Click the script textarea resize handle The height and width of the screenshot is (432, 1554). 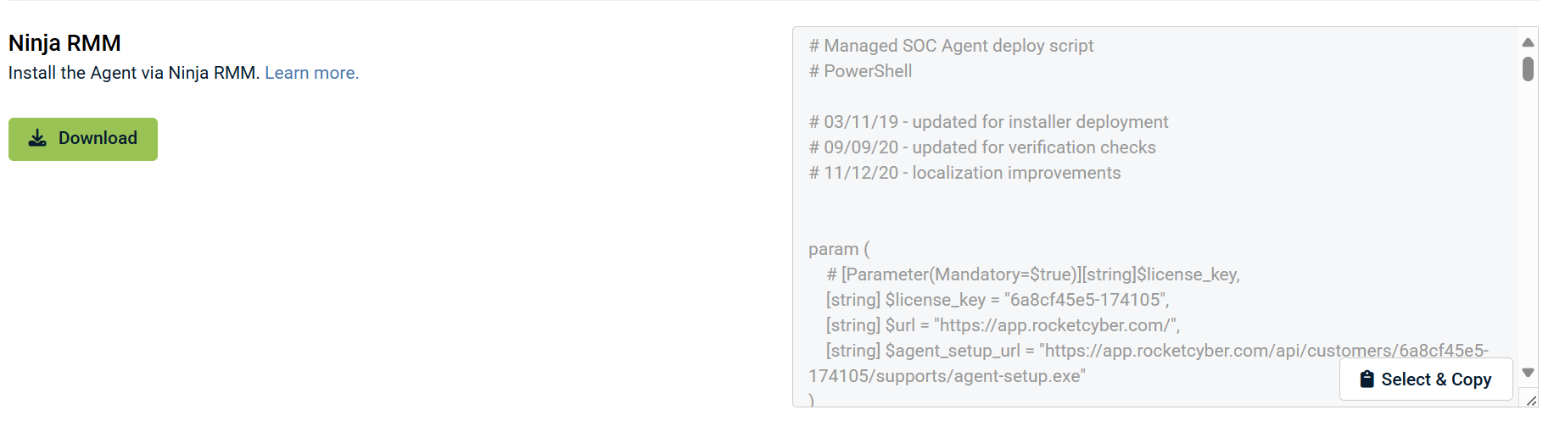coord(1531,401)
